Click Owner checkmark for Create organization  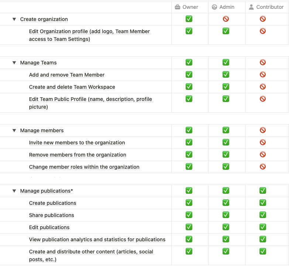click(189, 19)
